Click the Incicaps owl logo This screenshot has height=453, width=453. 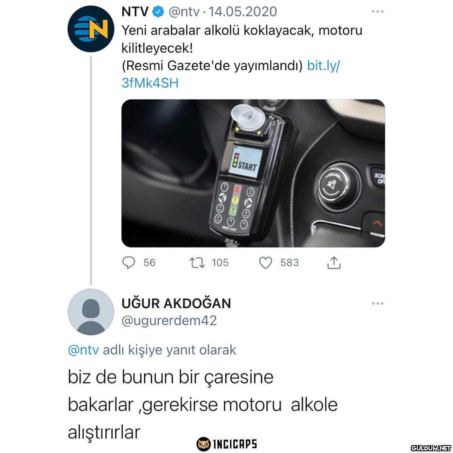pyautogui.click(x=203, y=444)
